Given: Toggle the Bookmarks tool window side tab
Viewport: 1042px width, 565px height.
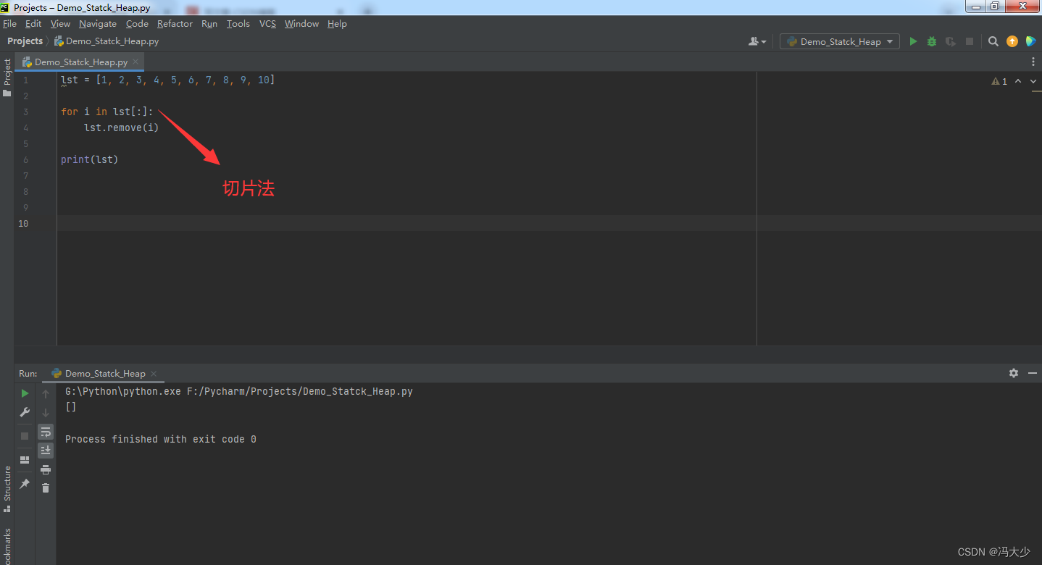Looking at the screenshot, I should [7, 545].
